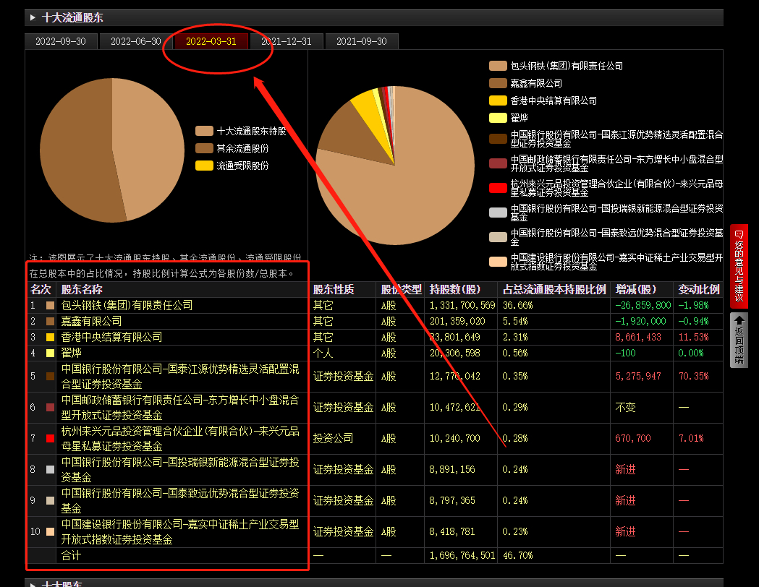
Task: Click the 2022-03-31 active tab
Action: [x=211, y=41]
